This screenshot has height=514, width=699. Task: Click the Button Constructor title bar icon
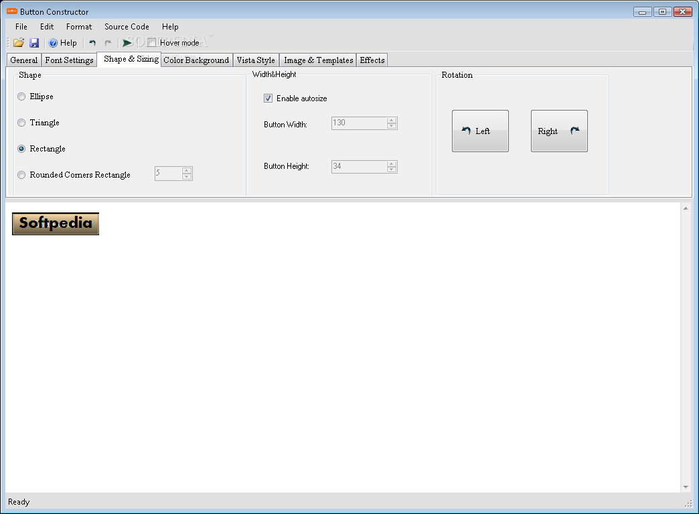pos(12,11)
